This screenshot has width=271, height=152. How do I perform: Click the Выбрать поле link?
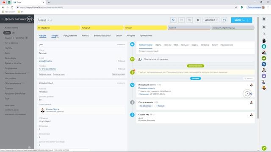click(45, 74)
